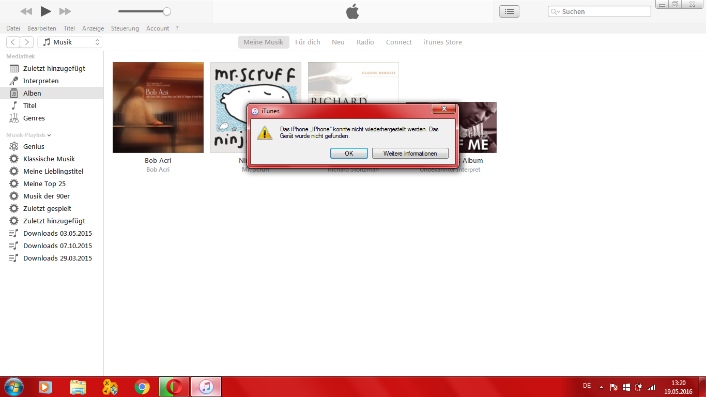Switch to the iTunes Store tab

click(442, 42)
